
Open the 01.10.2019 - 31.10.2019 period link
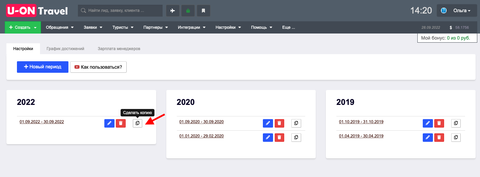[x=361, y=122]
